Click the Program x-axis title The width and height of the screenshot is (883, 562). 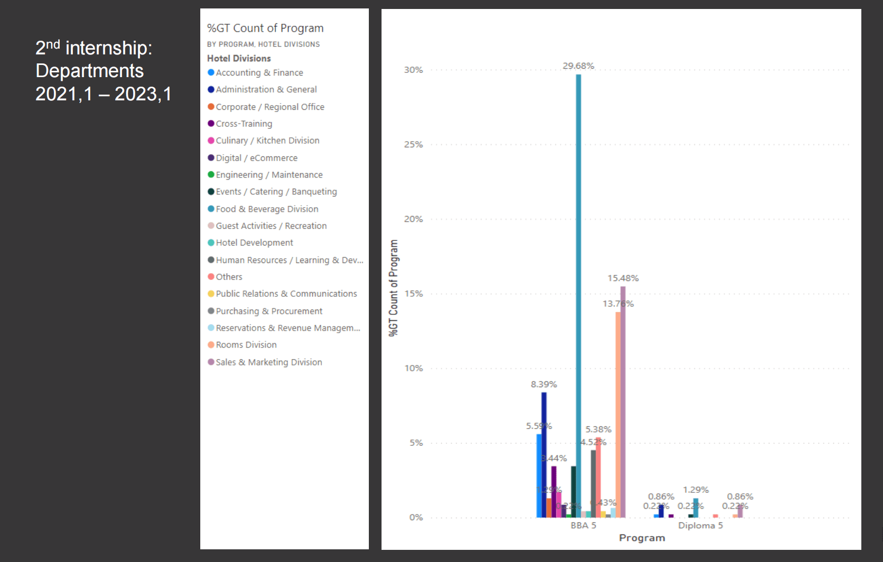[642, 538]
